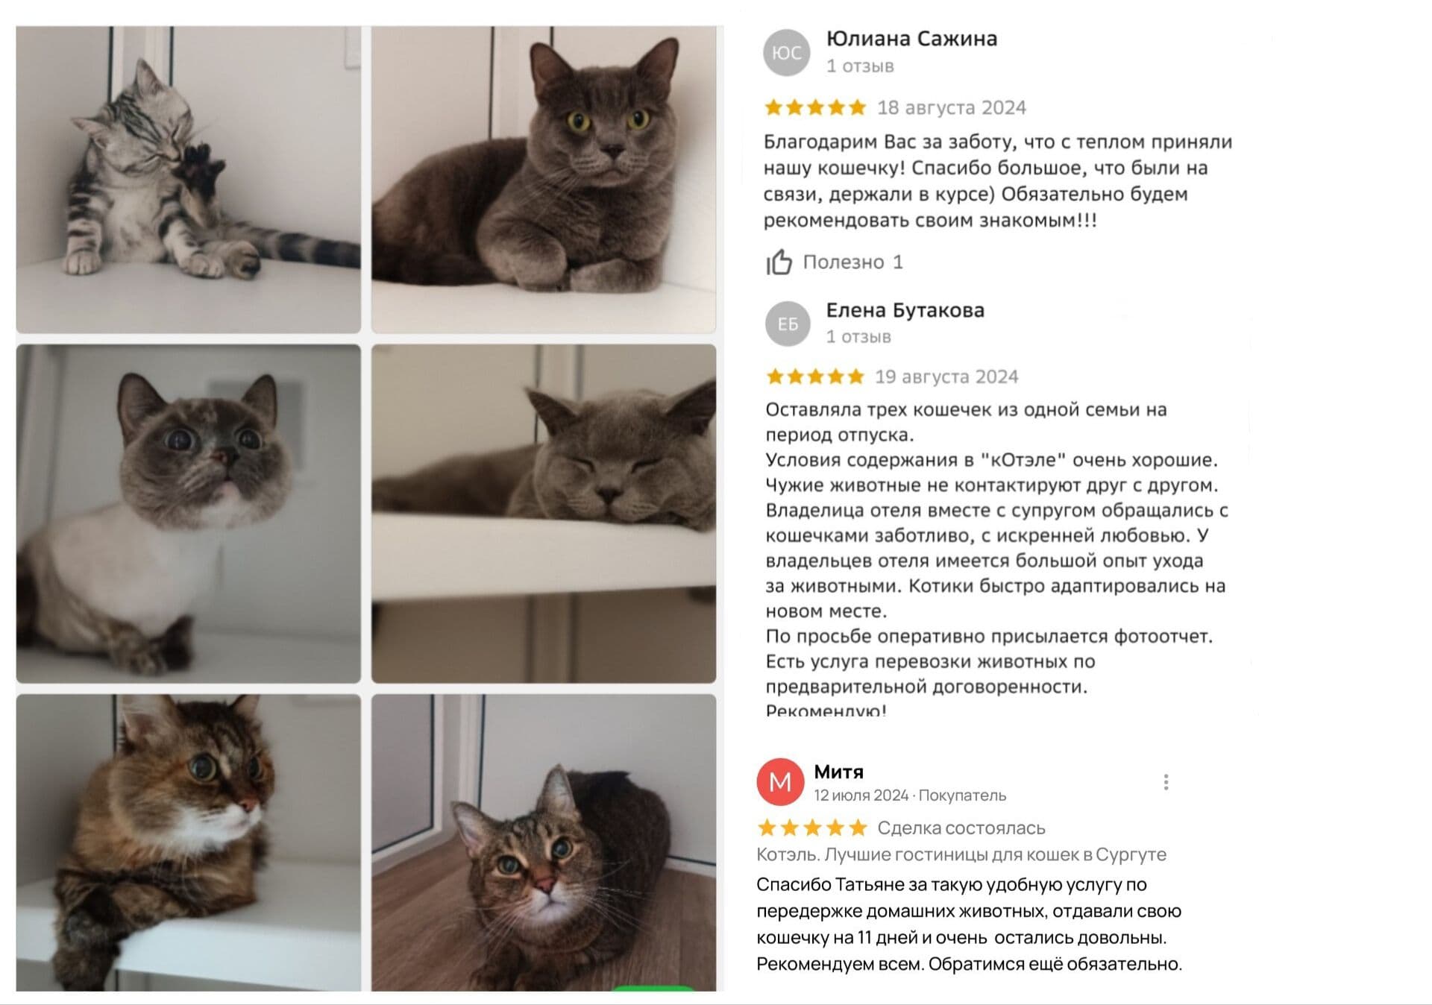1432x1005 pixels.
Task: Click the Полезно 1 helpful button
Action: 835,262
